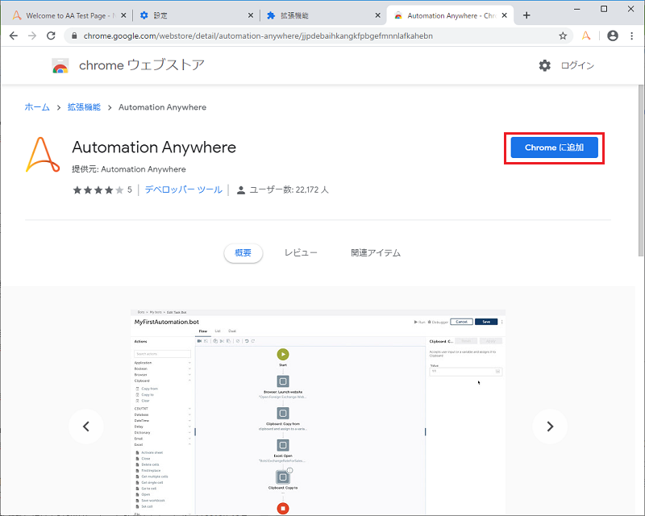Click the Chrome に追加 button
The height and width of the screenshot is (516, 645).
click(x=554, y=148)
